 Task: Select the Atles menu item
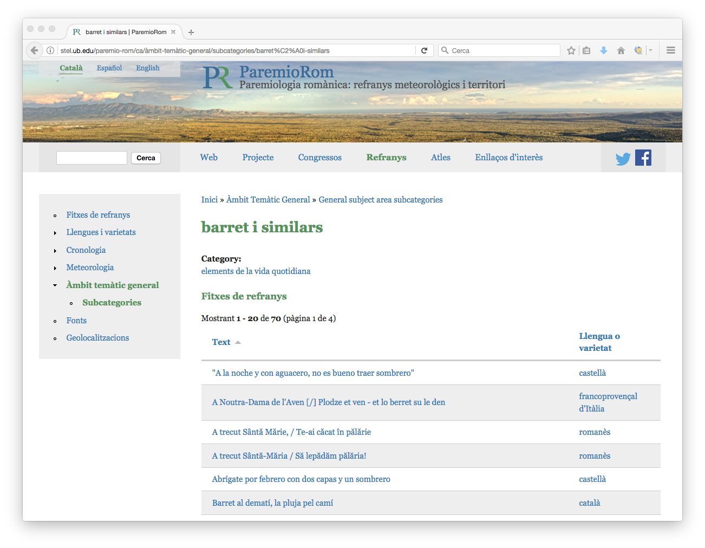(440, 158)
